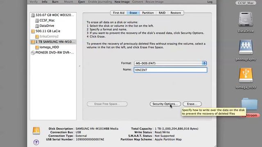
Task: Click the USB disk icon beside Disk Description
Action: tap(36, 131)
